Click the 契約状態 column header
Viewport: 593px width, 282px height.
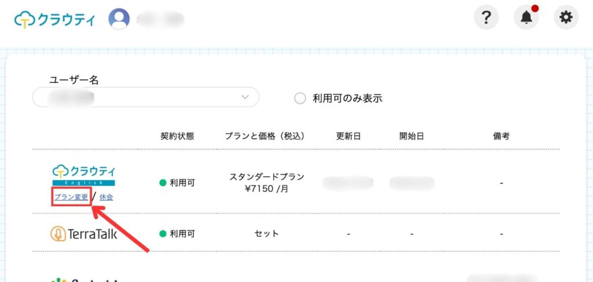tap(177, 136)
